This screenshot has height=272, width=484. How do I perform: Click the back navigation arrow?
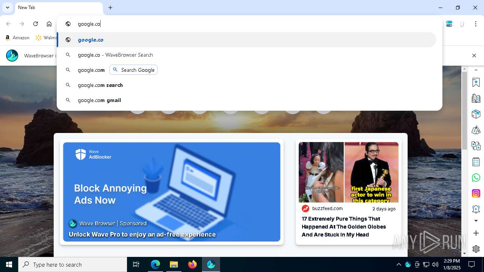(x=8, y=24)
